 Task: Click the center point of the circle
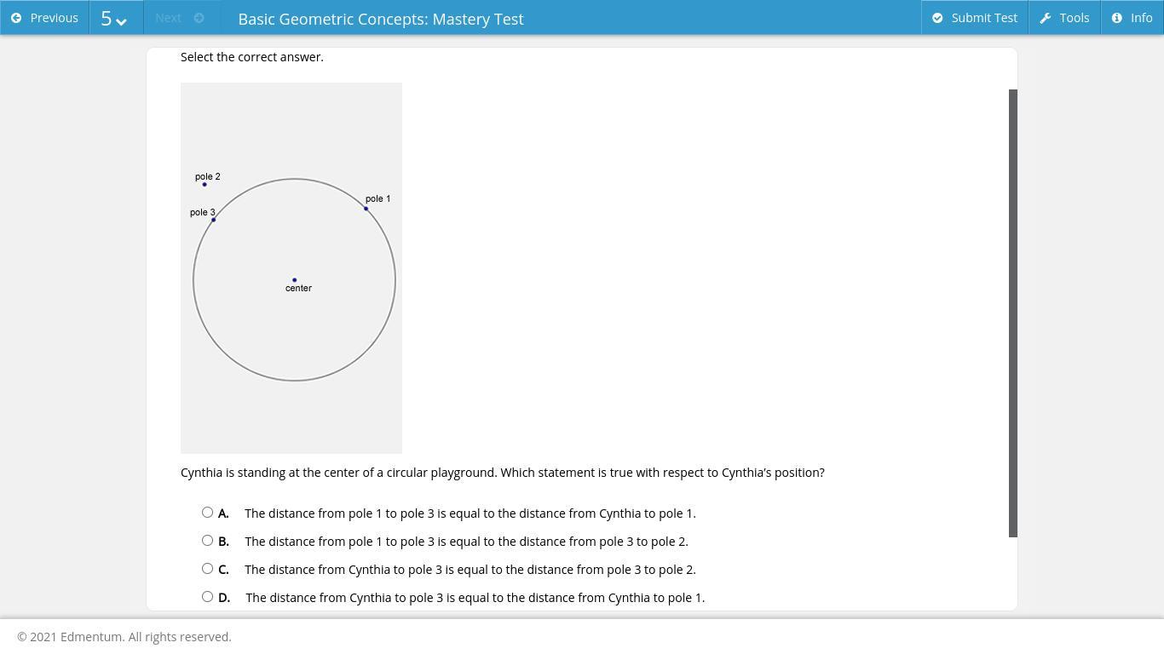[x=295, y=279]
